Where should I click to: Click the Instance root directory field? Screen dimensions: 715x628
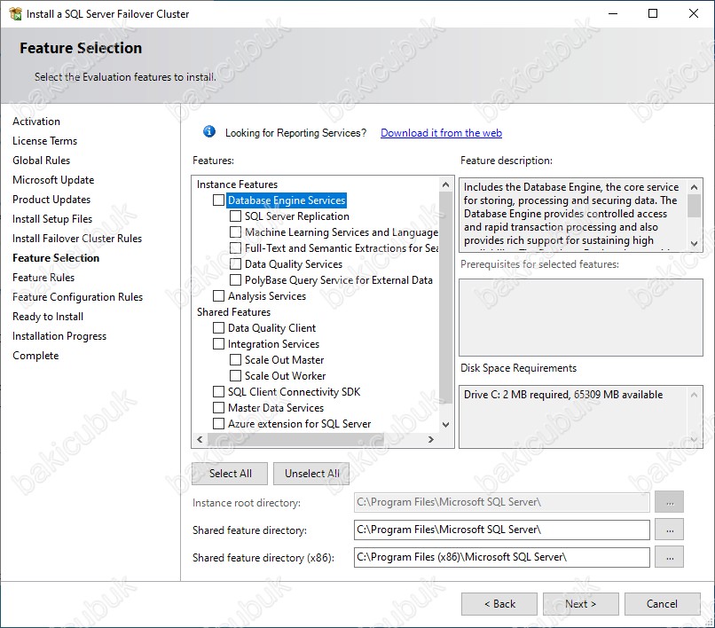501,502
